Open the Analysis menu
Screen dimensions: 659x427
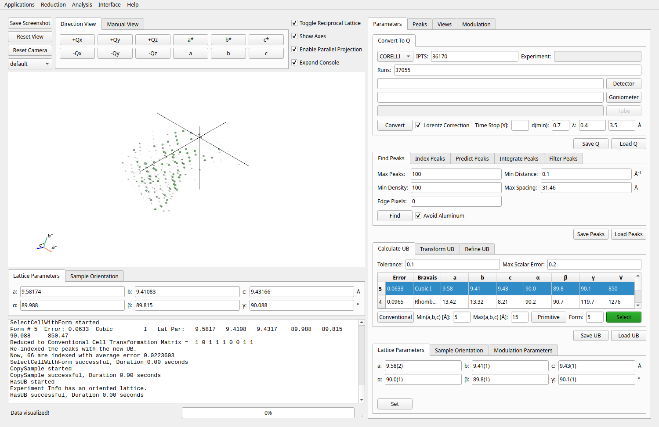(x=82, y=5)
